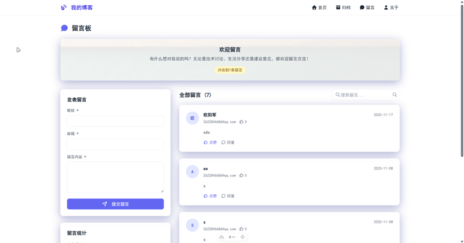Click the email under 欧阳军's name

(220, 122)
